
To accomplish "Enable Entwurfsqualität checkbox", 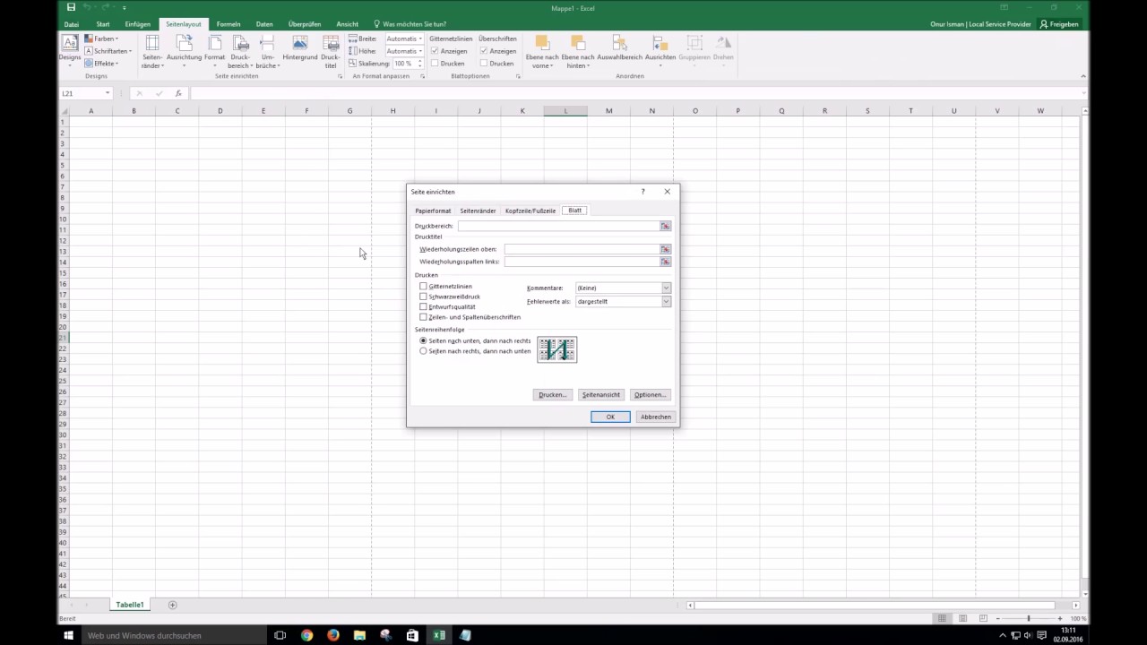I will click(x=424, y=306).
